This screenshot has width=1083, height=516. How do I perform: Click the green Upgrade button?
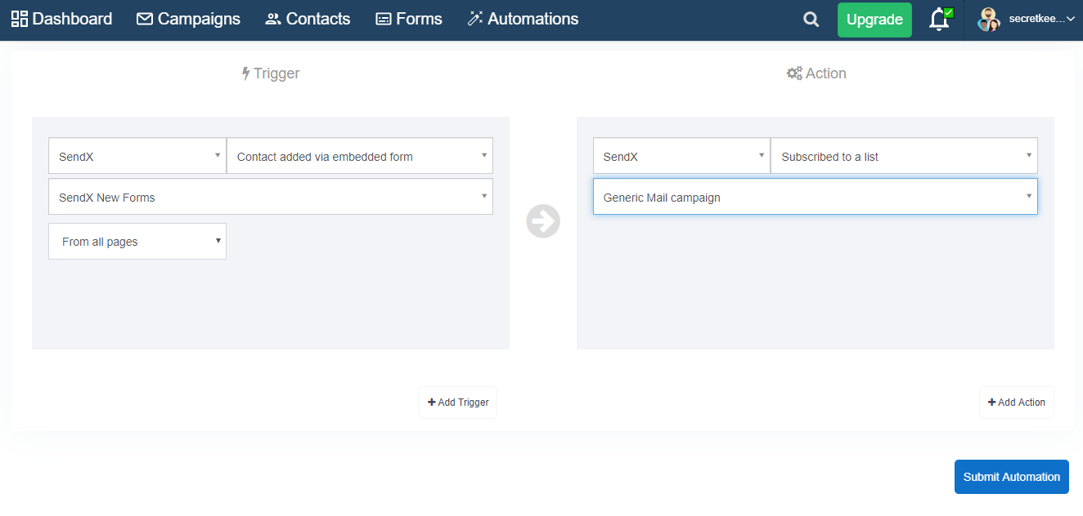[x=874, y=20]
